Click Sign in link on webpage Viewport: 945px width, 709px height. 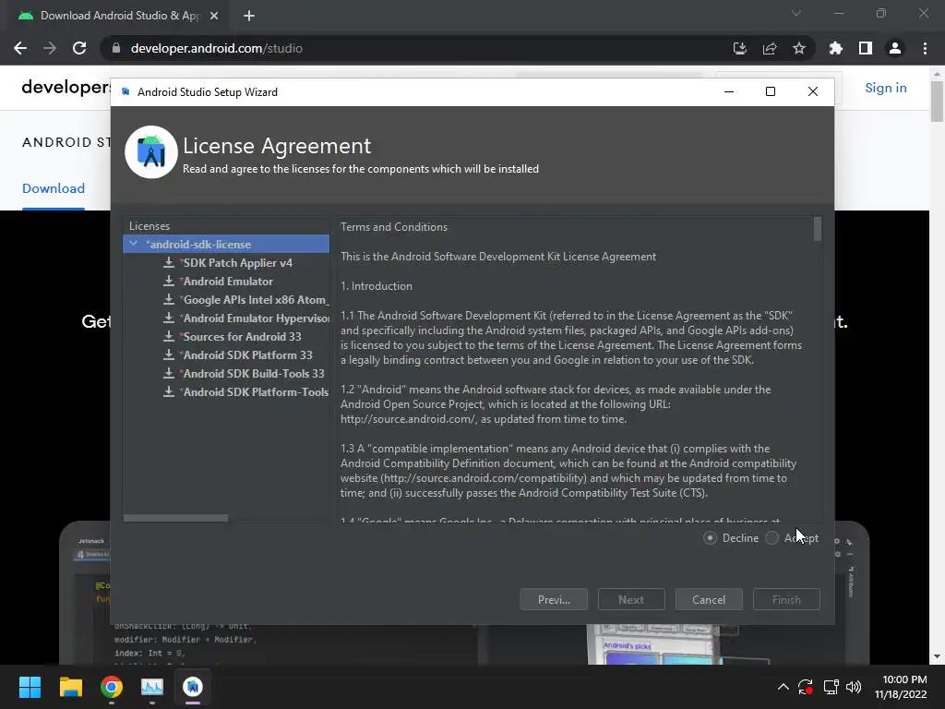[x=885, y=88]
